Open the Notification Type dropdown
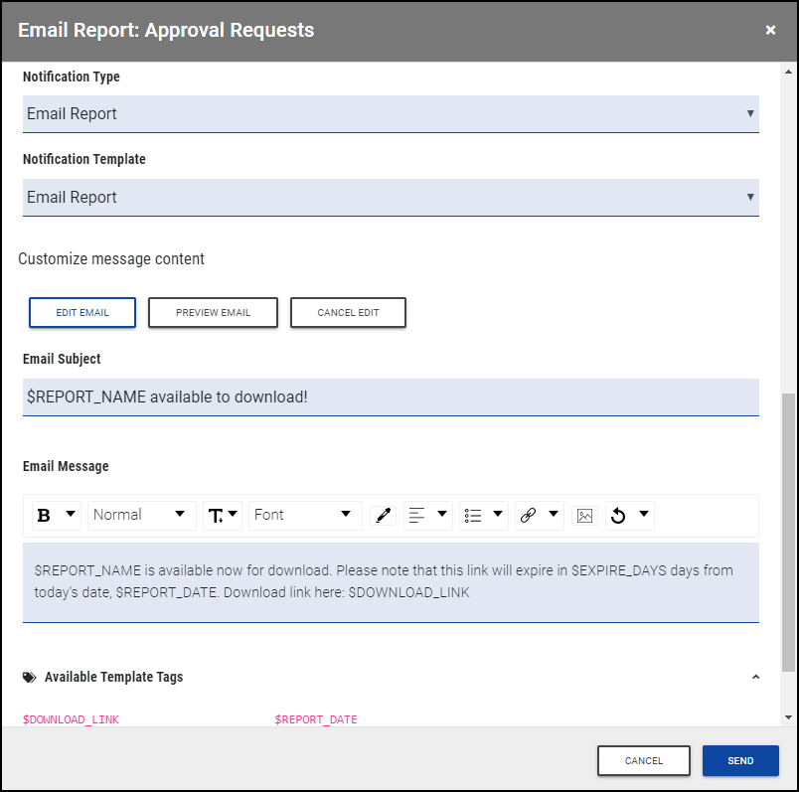 coord(391,114)
